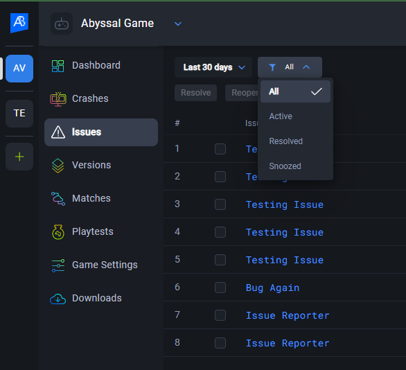The image size is (406, 370).
Task: Select the Resolved filter option
Action: 295,141
